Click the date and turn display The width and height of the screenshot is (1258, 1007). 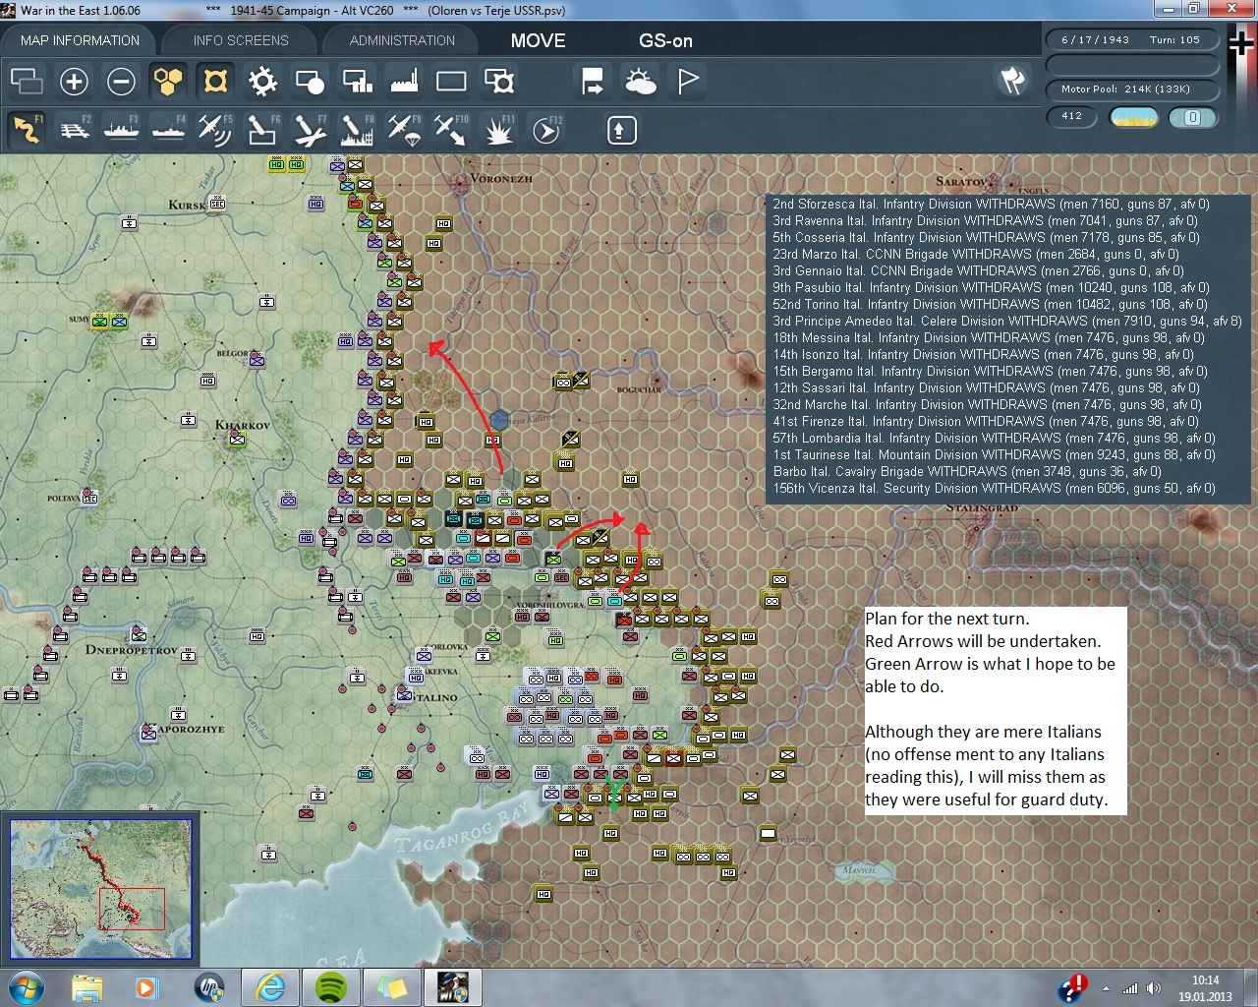[x=1130, y=40]
